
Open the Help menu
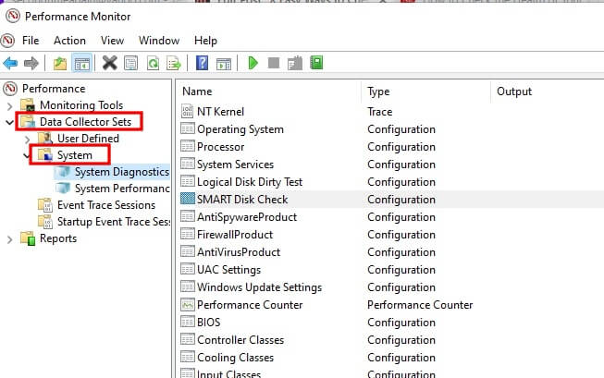click(205, 41)
